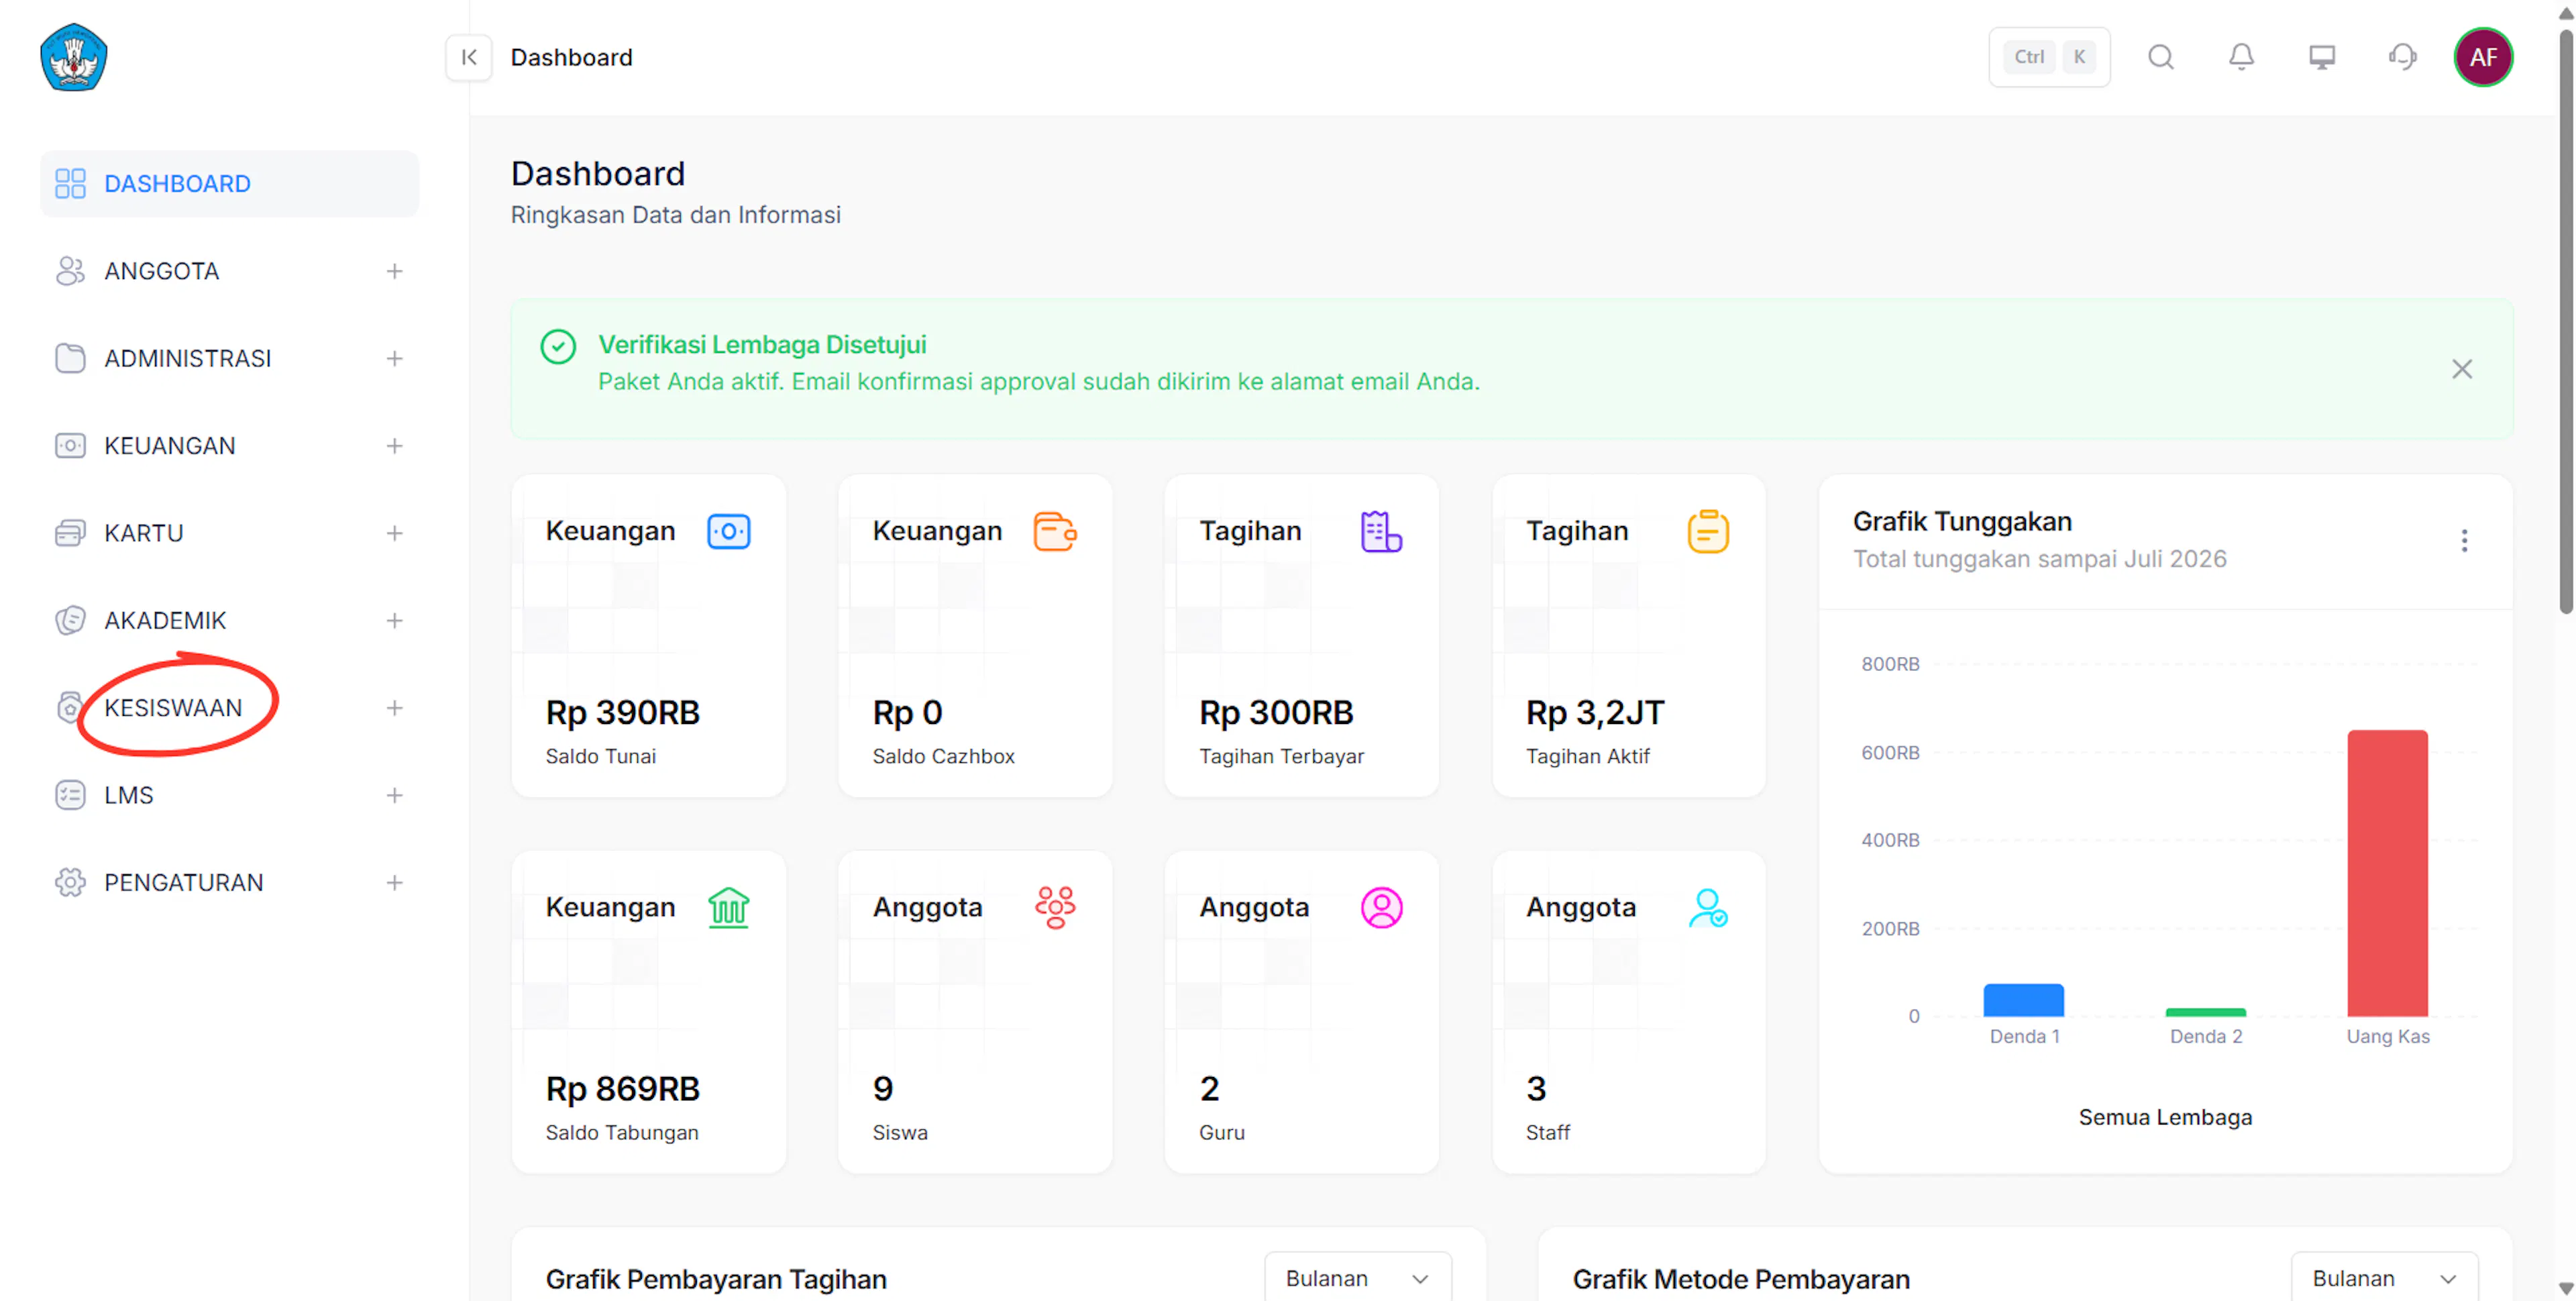Click the Kartu card icon in sidebar
Image resolution: width=2576 pixels, height=1301 pixels.
pyautogui.click(x=70, y=533)
